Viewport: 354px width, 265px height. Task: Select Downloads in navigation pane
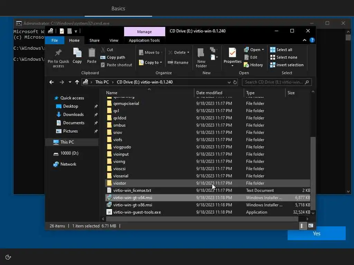73,115
